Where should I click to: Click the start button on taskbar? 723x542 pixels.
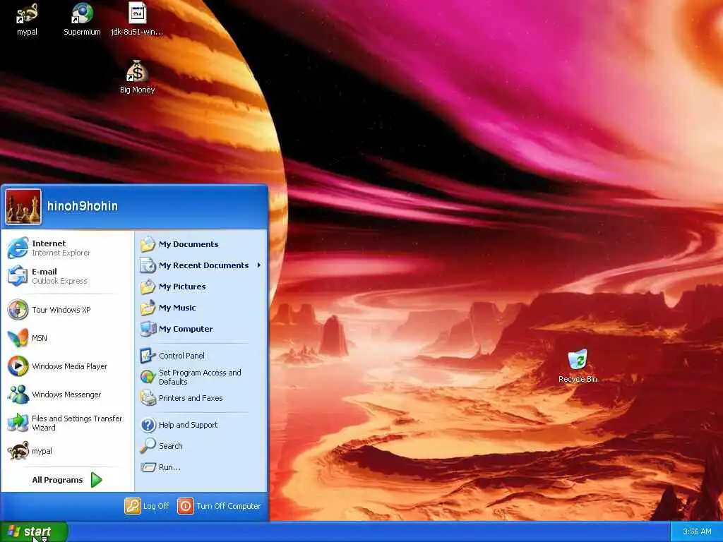tap(34, 532)
